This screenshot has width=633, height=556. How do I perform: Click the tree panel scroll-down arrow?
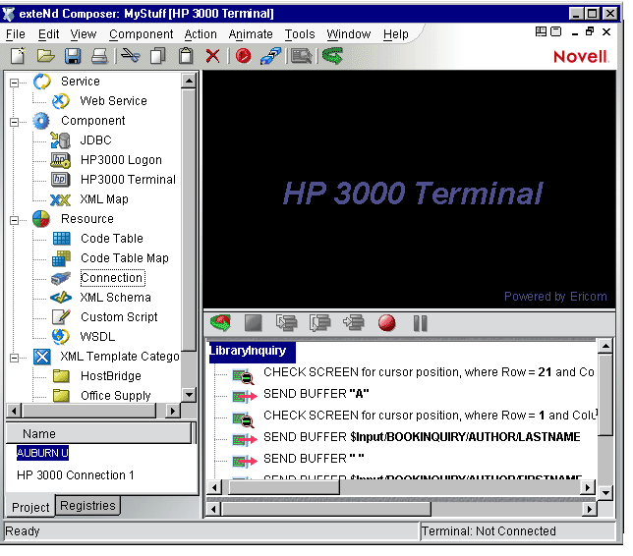[x=189, y=395]
